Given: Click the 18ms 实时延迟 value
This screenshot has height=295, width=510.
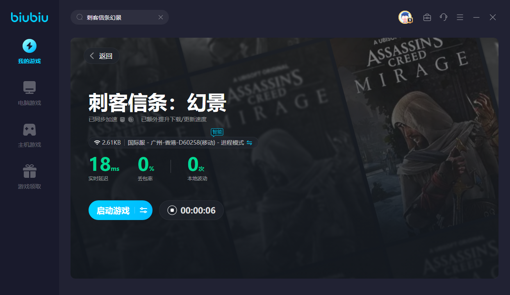Looking at the screenshot, I should [104, 164].
